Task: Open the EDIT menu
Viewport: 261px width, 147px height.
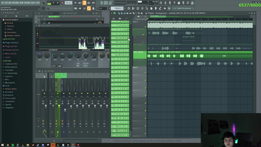Action: click(x=6, y=3)
